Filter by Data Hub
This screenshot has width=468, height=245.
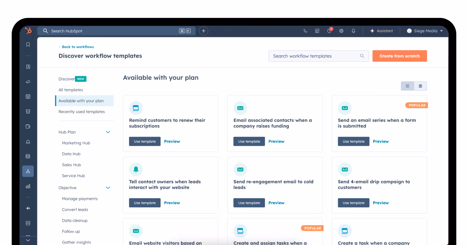point(71,154)
